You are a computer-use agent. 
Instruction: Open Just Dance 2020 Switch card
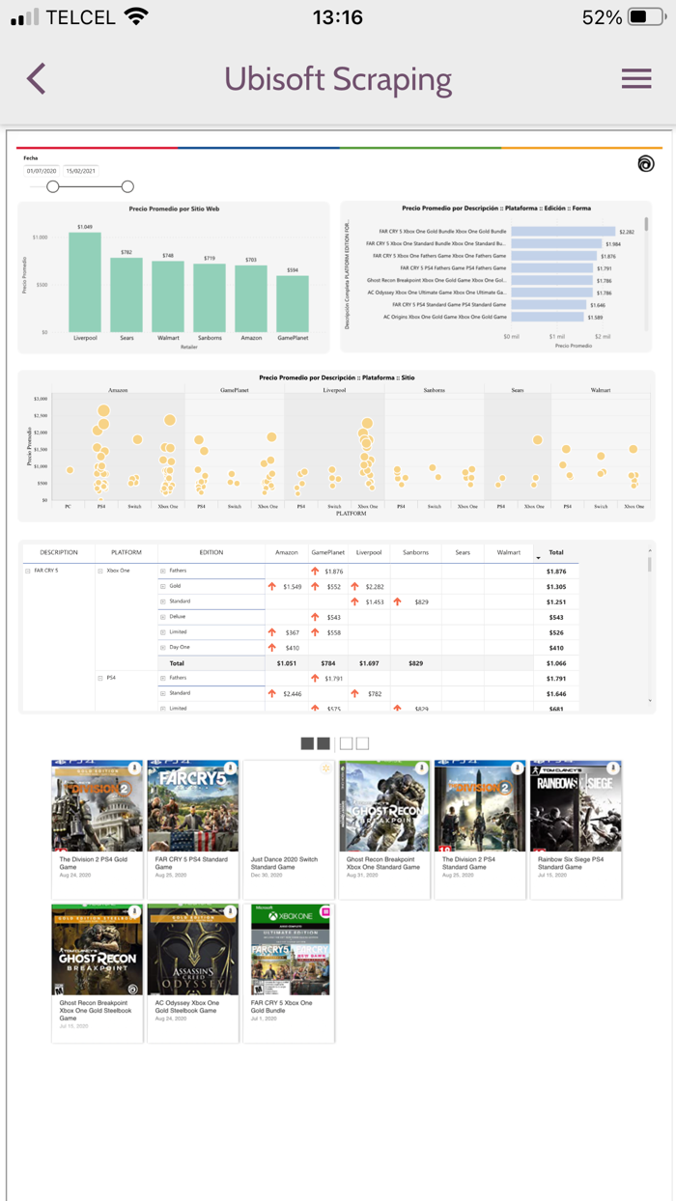pyautogui.click(x=288, y=829)
